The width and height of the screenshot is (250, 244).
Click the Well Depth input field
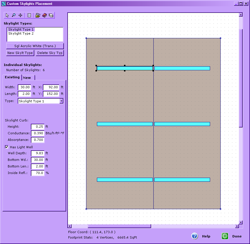(38, 153)
